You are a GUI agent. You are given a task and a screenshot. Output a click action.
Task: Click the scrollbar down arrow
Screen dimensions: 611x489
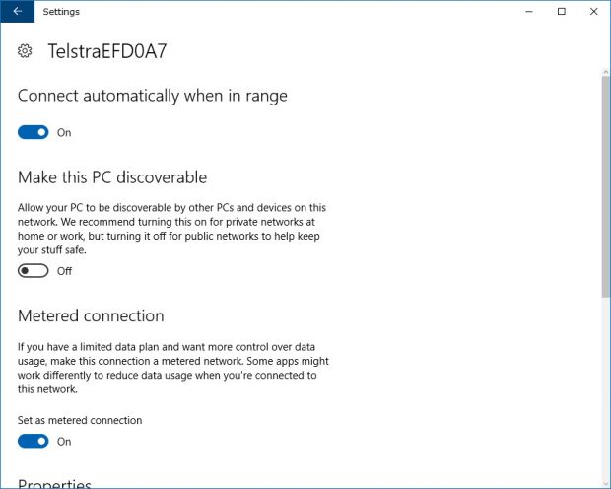click(x=605, y=482)
